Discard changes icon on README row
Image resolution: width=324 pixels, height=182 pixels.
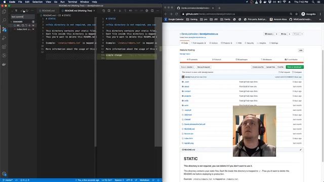coord(26,26)
